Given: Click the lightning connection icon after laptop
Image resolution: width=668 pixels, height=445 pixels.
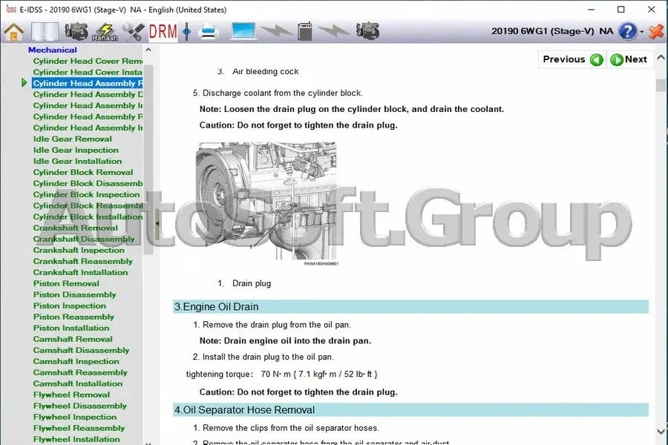Looking at the screenshot, I should (x=276, y=31).
